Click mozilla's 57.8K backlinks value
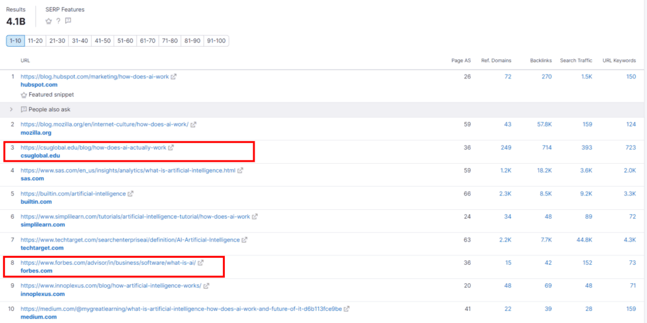 pyautogui.click(x=543, y=125)
